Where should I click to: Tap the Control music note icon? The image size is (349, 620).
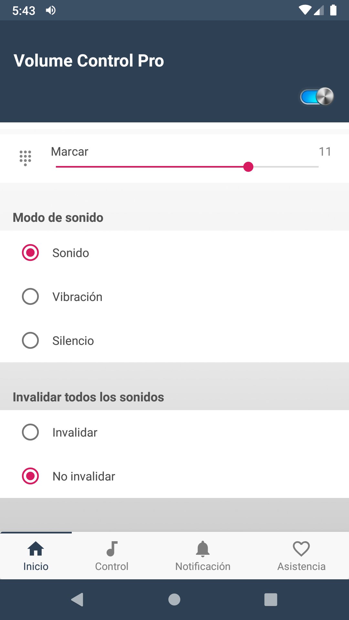point(112,549)
